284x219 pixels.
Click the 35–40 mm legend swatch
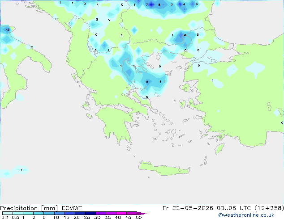(111, 213)
